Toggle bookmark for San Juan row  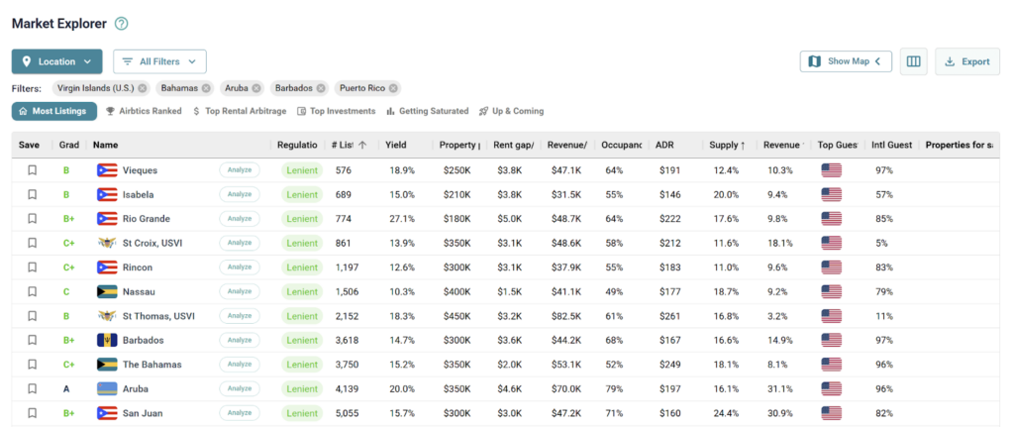(32, 413)
